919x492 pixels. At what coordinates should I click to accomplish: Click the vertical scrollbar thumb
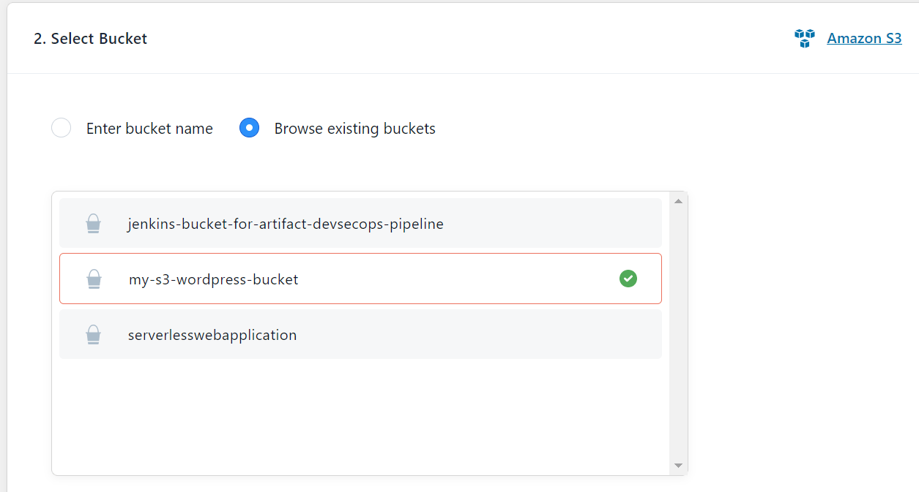click(678, 249)
